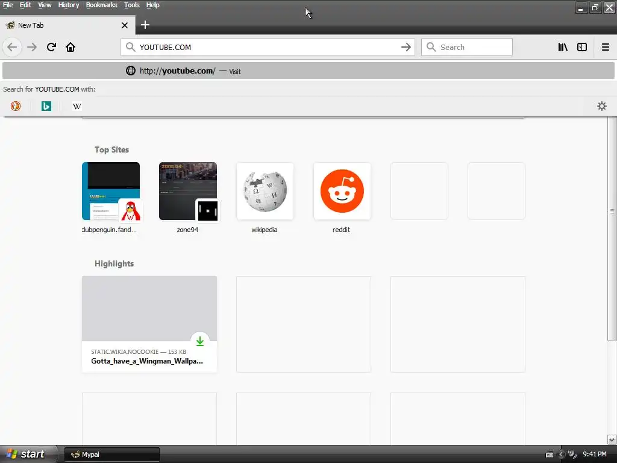Click the scrollbar down arrow
The height and width of the screenshot is (463, 617).
pos(612,439)
